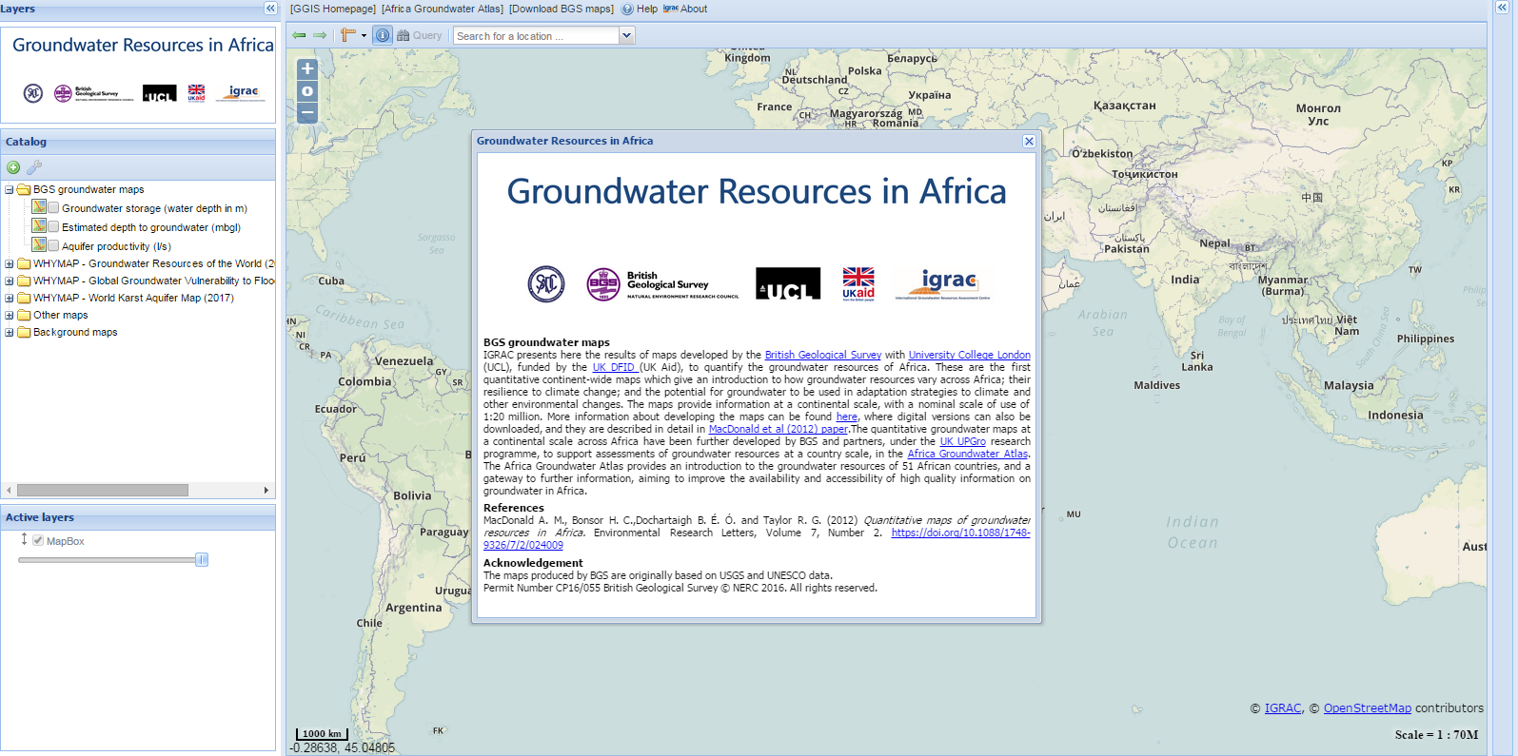Expand the Other maps folder
Image resolution: width=1518 pixels, height=756 pixels.
coord(10,315)
